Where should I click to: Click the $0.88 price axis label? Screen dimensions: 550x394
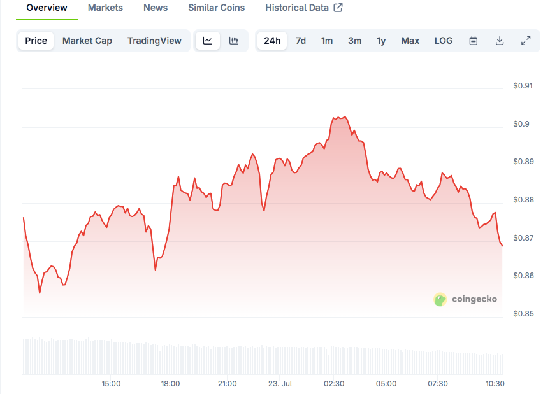tap(523, 200)
